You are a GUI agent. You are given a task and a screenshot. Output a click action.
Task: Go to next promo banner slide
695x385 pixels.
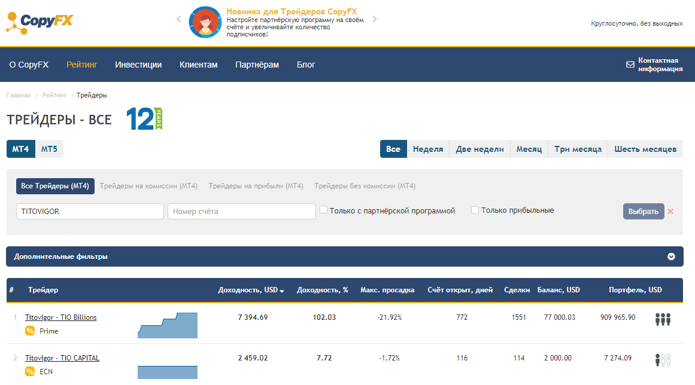pyautogui.click(x=375, y=19)
